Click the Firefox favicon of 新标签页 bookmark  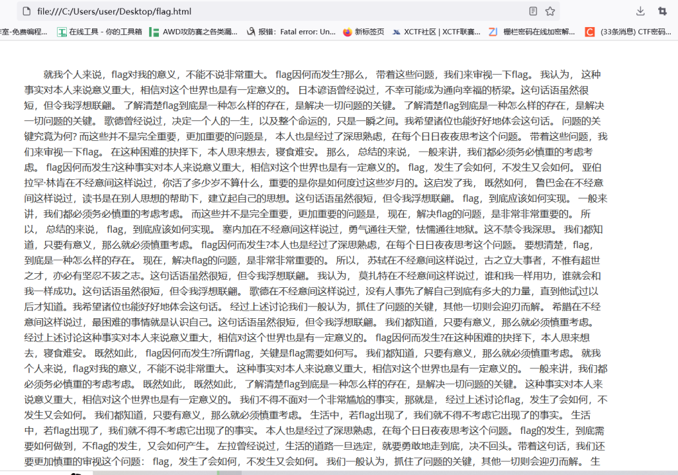tap(348, 32)
